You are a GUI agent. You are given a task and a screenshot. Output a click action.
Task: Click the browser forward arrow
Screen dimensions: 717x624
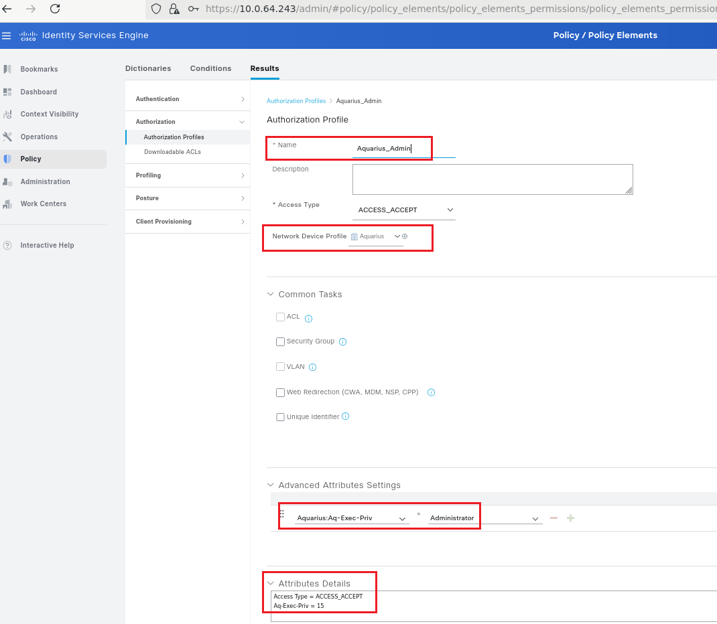[31, 9]
